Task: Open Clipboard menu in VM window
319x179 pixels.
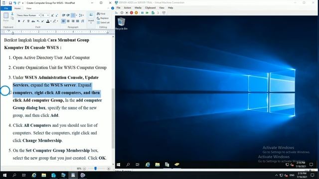Action: [151, 8]
